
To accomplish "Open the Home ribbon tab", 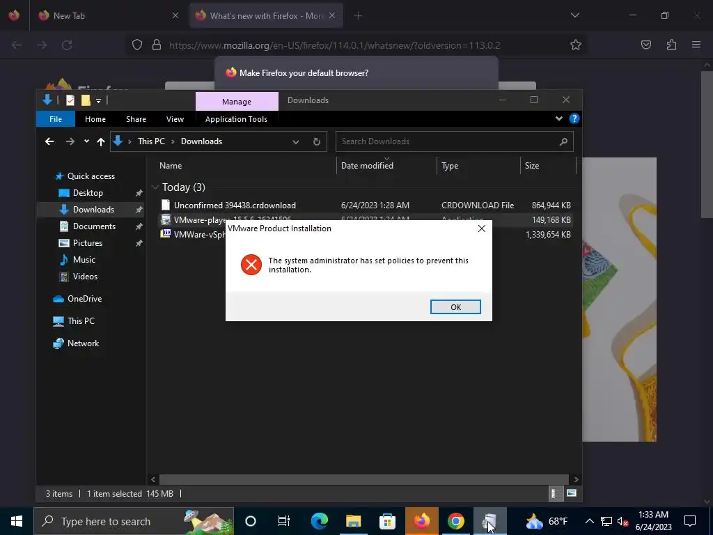I will pyautogui.click(x=95, y=119).
